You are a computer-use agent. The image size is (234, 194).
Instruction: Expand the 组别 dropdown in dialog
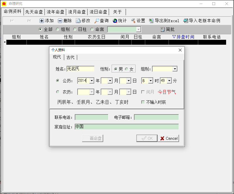click(x=175, y=69)
